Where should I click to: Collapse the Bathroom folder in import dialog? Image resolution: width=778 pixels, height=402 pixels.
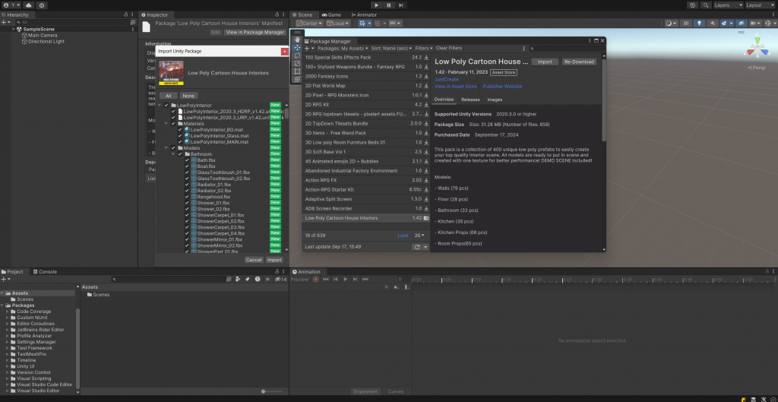coord(174,154)
